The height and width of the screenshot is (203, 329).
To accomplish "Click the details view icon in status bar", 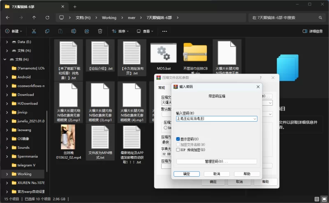I will 317,199.
